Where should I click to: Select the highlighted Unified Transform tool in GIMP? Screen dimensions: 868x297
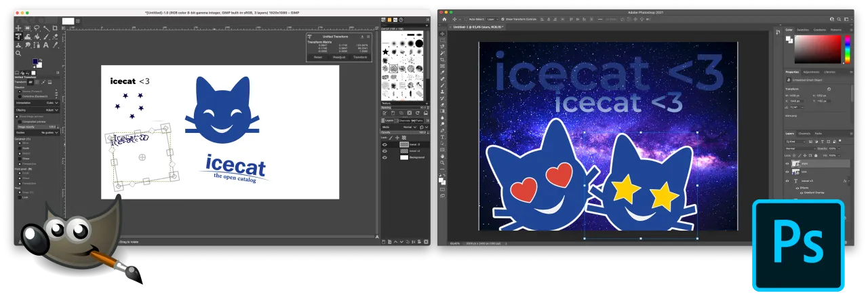coord(18,37)
